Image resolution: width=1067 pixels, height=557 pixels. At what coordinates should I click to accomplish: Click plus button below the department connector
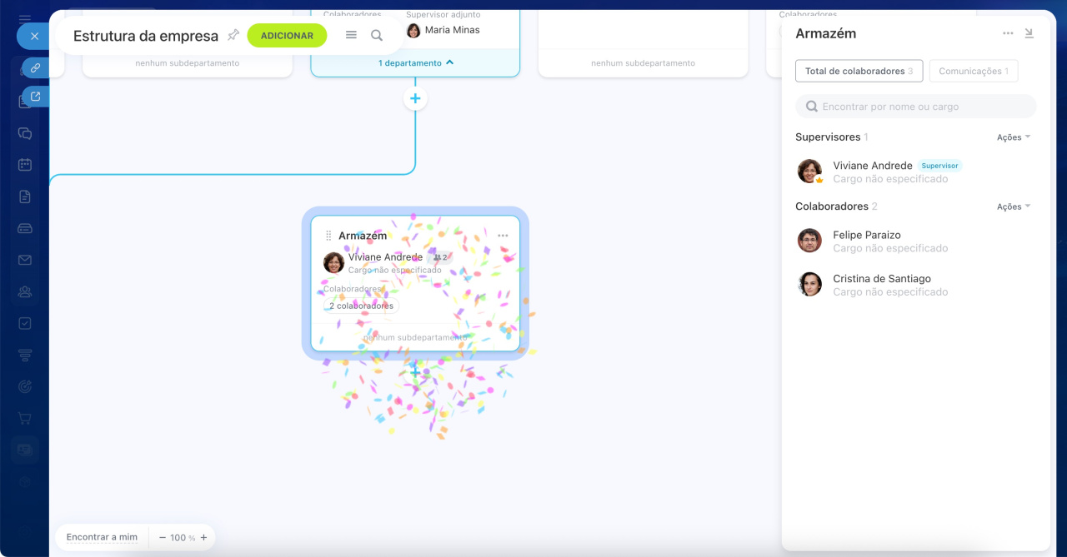coord(415,98)
